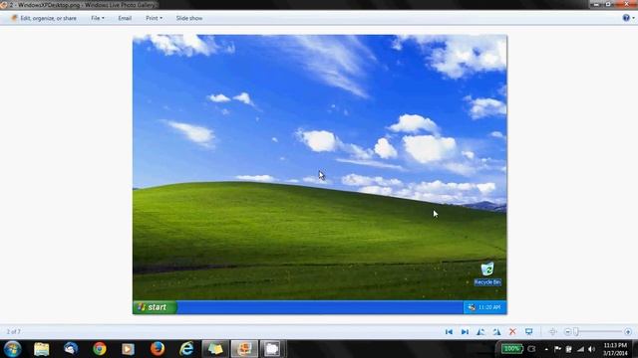Viewport: 638px width, 358px height.
Task: Start the slide show from the bottom toolbar monitor icon
Action: [x=528, y=331]
